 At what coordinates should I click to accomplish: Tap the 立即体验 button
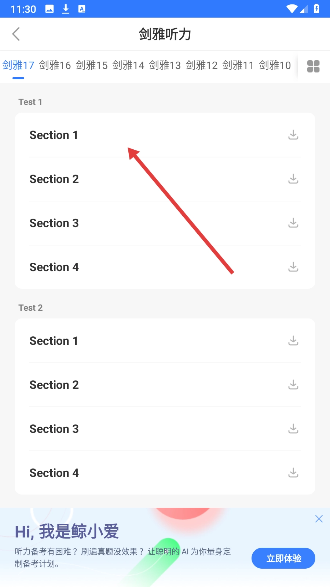[283, 558]
